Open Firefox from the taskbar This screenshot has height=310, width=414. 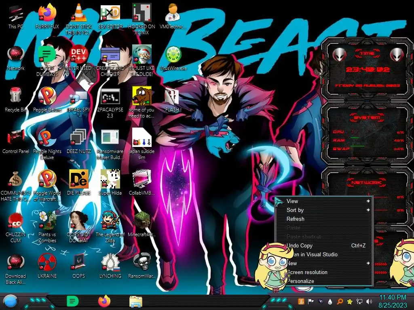click(104, 301)
